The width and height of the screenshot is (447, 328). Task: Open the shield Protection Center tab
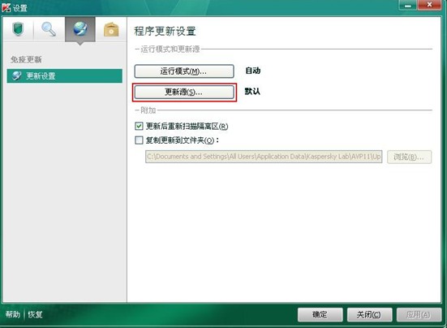(18, 30)
